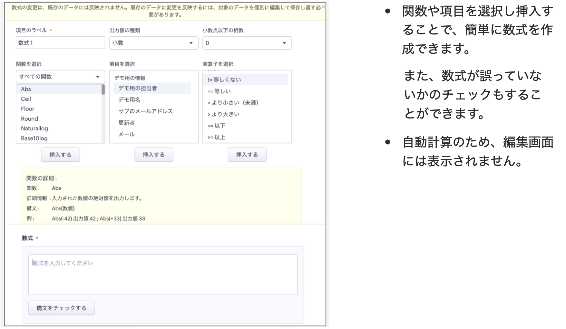Select the != 等しくない operator
Image resolution: width=566 pixels, height=329 pixels.
point(246,80)
